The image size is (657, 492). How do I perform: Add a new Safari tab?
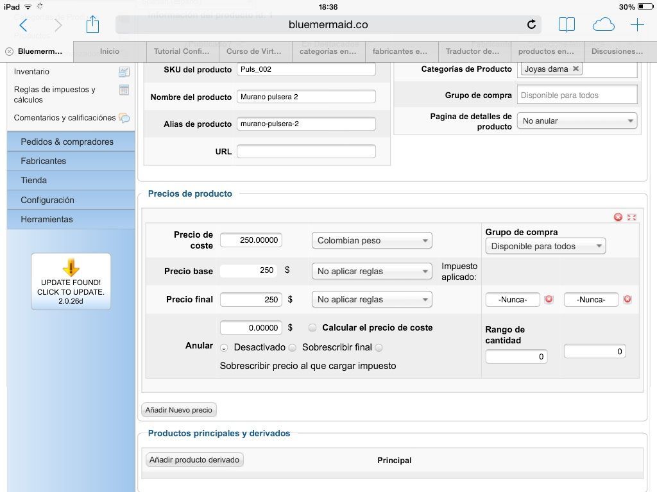tap(637, 25)
